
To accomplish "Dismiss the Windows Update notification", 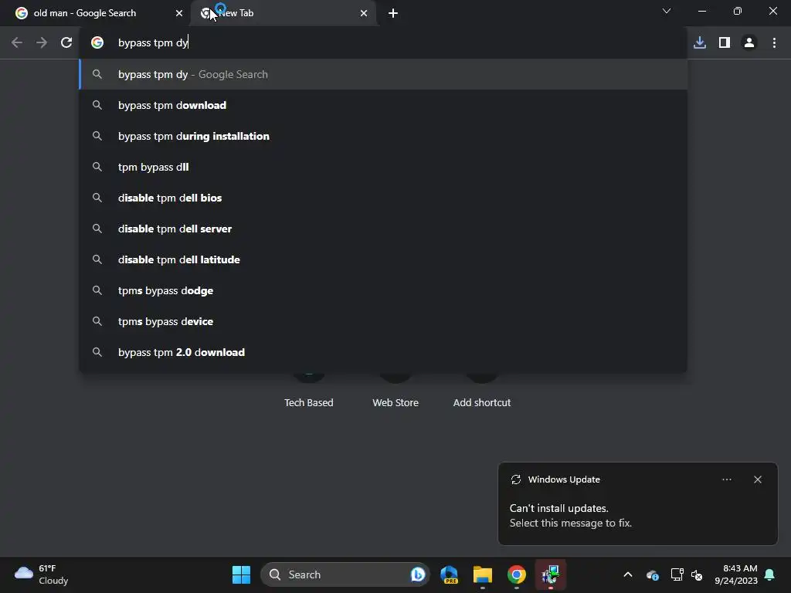I will 757,479.
